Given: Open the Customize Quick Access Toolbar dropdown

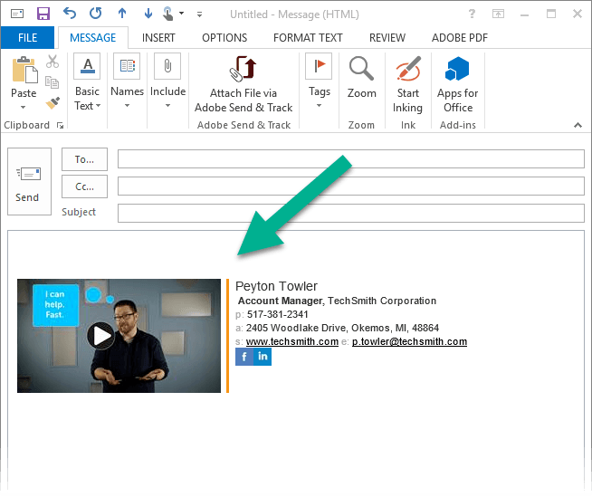Looking at the screenshot, I should pos(199,14).
